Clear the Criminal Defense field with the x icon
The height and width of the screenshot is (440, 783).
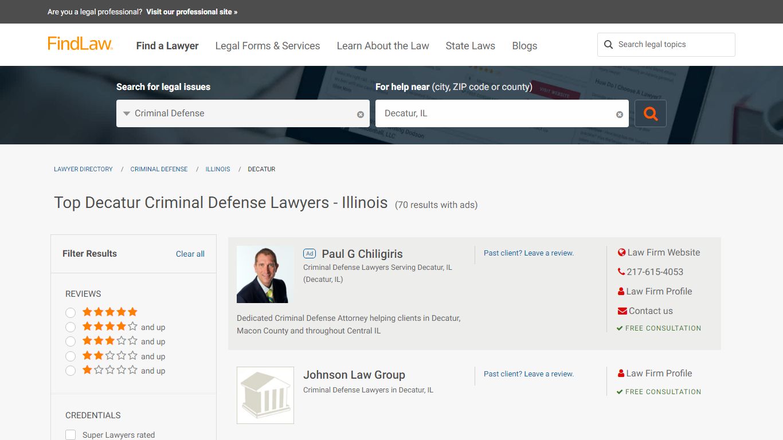361,115
